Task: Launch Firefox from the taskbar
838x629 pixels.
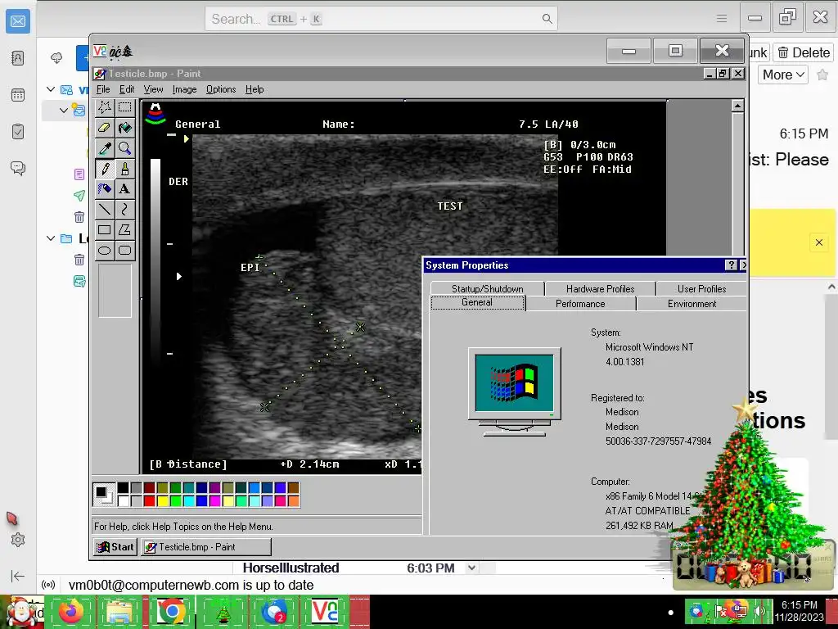Action: (71, 612)
